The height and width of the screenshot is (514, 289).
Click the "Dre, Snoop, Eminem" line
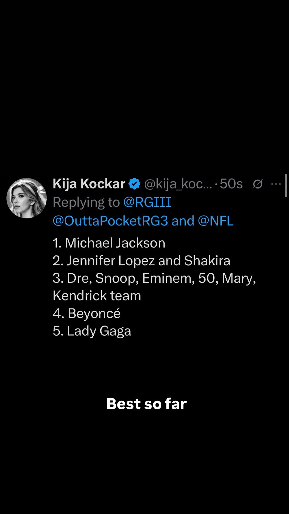154,278
